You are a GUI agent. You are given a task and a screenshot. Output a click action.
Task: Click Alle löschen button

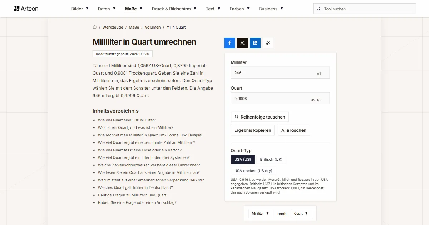294,130
